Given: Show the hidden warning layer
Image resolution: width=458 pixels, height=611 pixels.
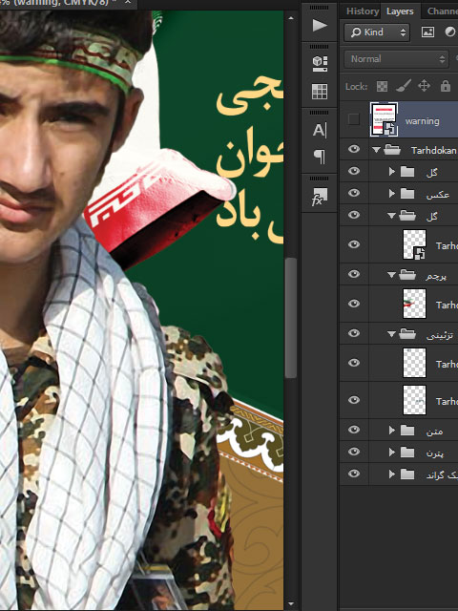Looking at the screenshot, I should [x=354, y=119].
